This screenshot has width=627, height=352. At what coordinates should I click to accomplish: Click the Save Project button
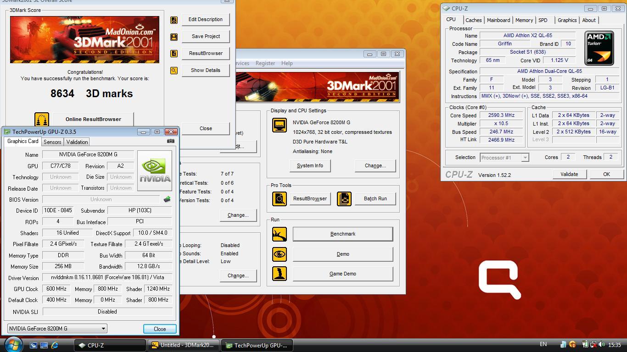pos(206,37)
